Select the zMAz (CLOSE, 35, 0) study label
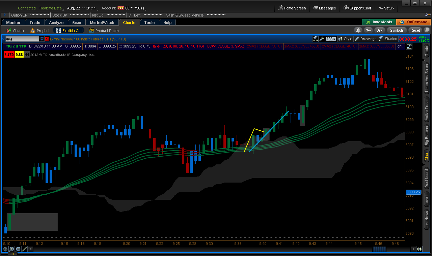The width and height of the screenshot is (432, 256). click(x=377, y=46)
